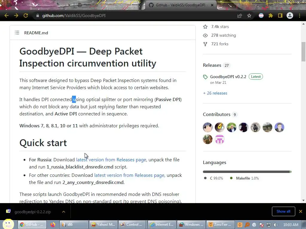Open the x86 folder taskbar button
The image size is (306, 229).
[x=74, y=225]
